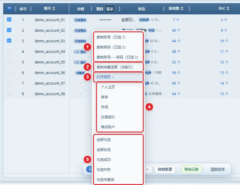
Task: Click the 从未查询 status text
Action: tap(155, 94)
